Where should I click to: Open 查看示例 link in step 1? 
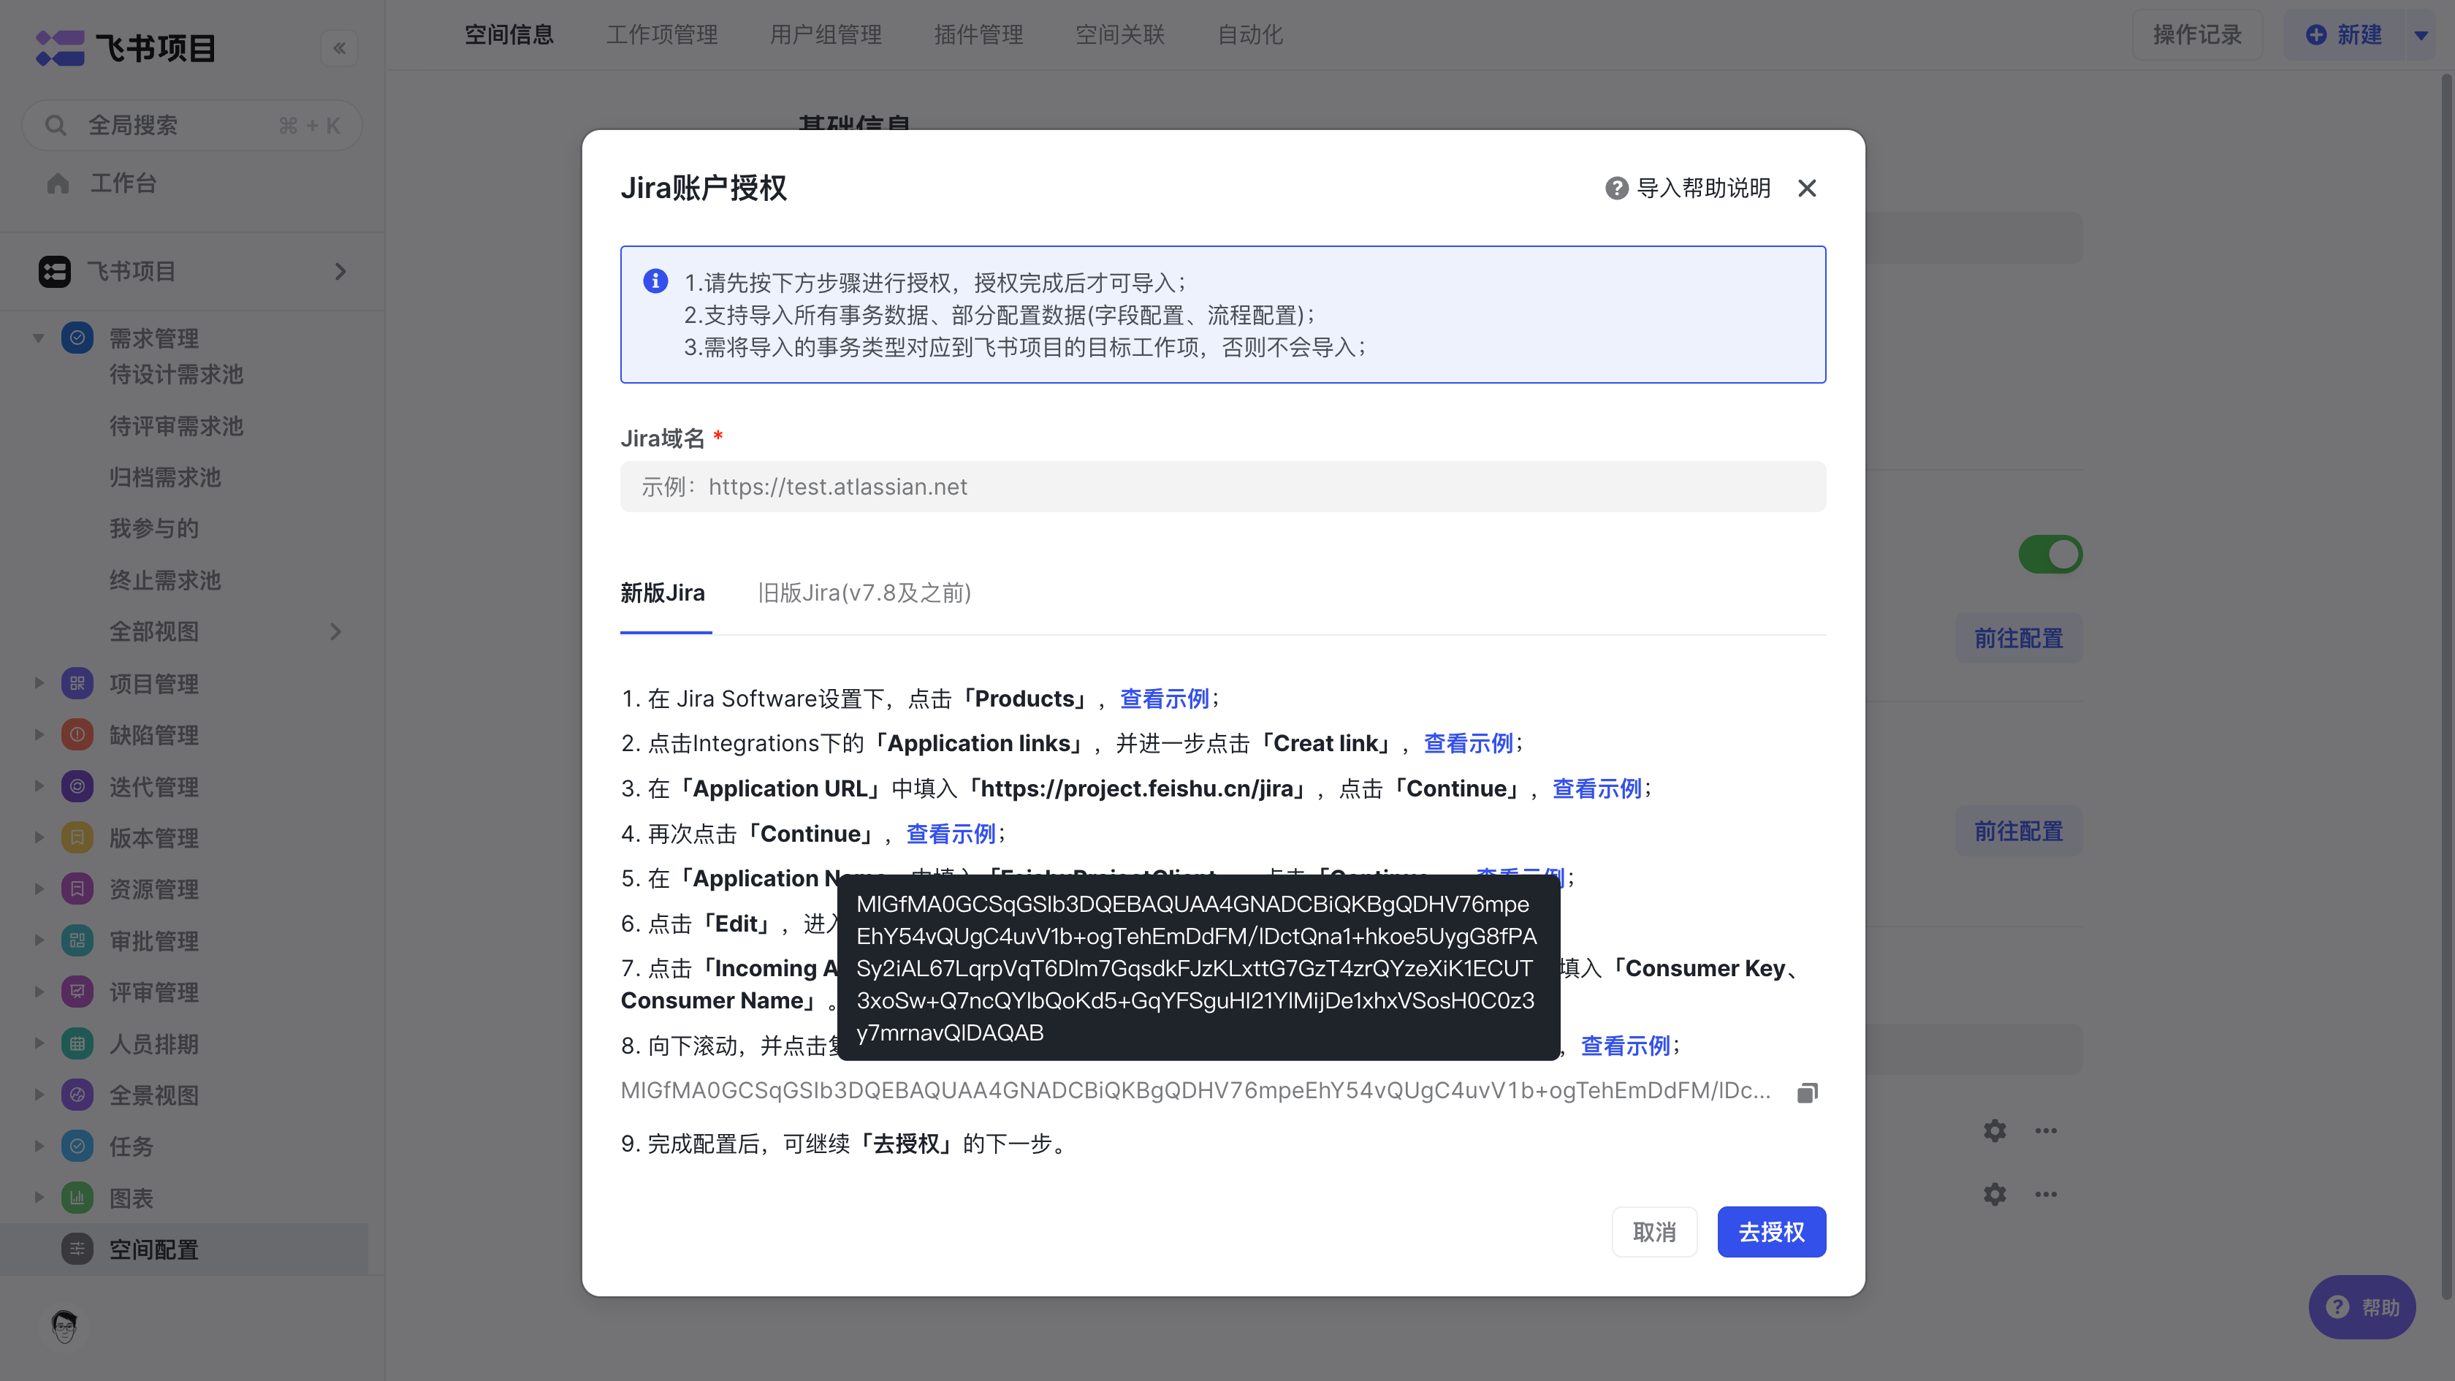(x=1165, y=699)
